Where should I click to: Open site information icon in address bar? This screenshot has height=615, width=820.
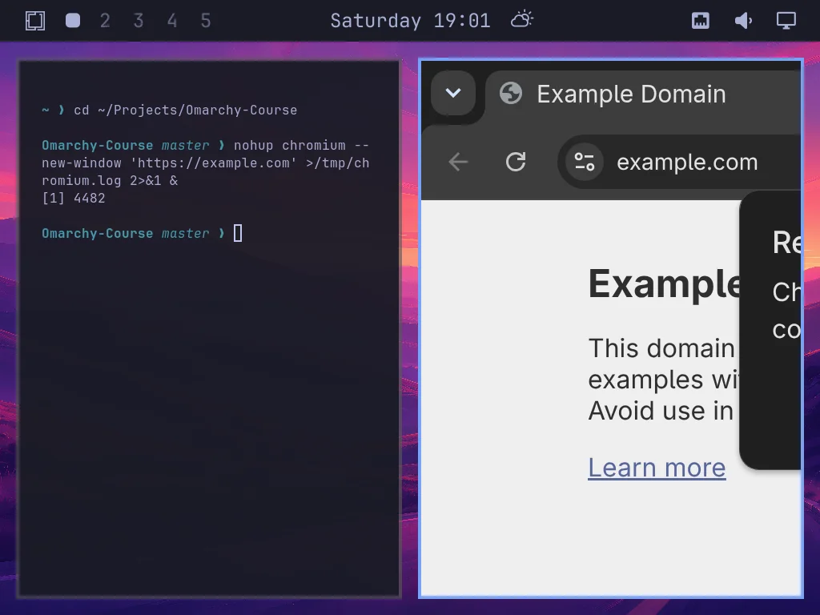tap(584, 162)
